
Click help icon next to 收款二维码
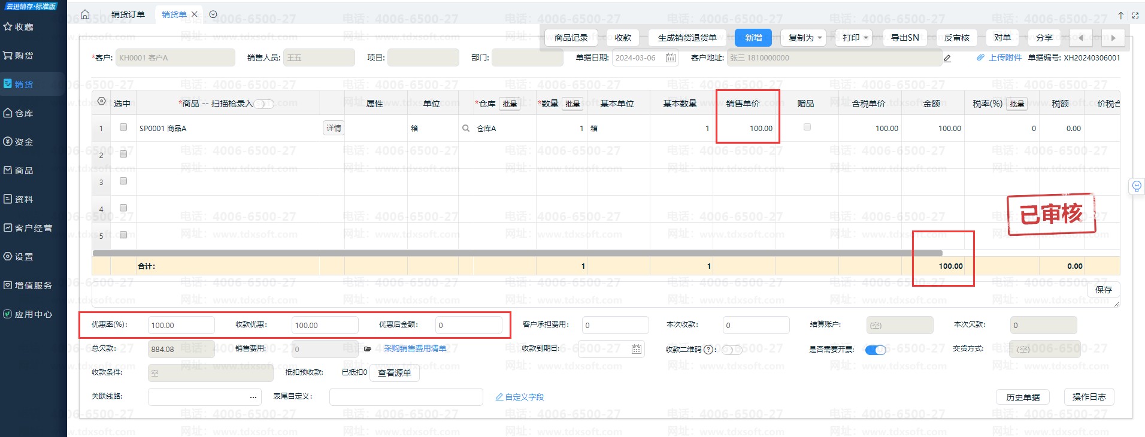(x=709, y=350)
